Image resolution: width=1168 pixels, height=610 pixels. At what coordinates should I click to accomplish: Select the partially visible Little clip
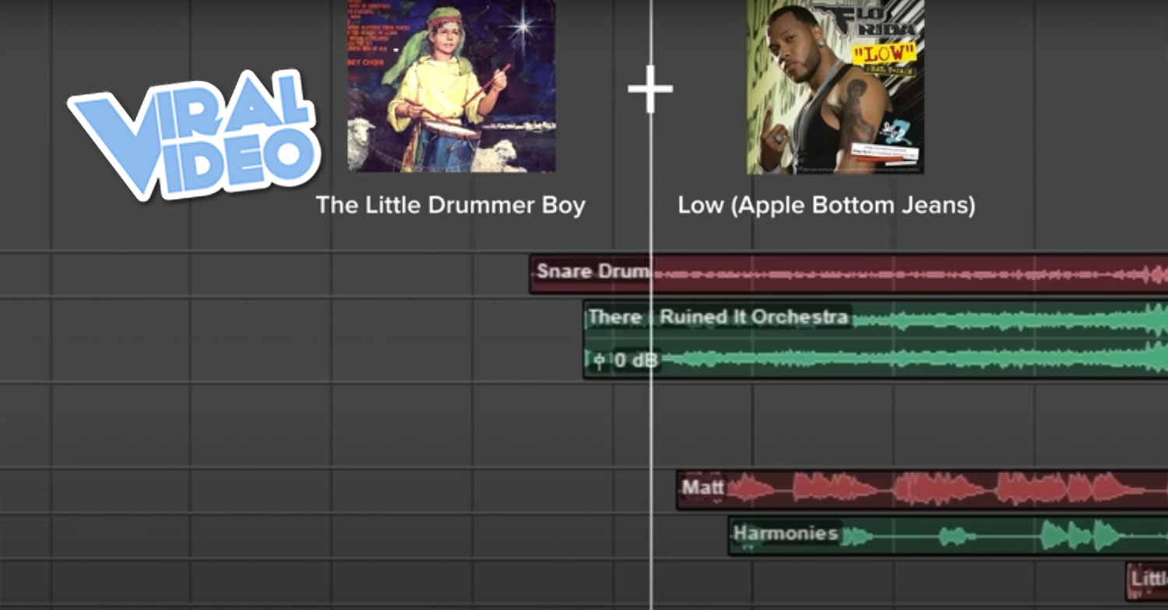tap(1148, 579)
